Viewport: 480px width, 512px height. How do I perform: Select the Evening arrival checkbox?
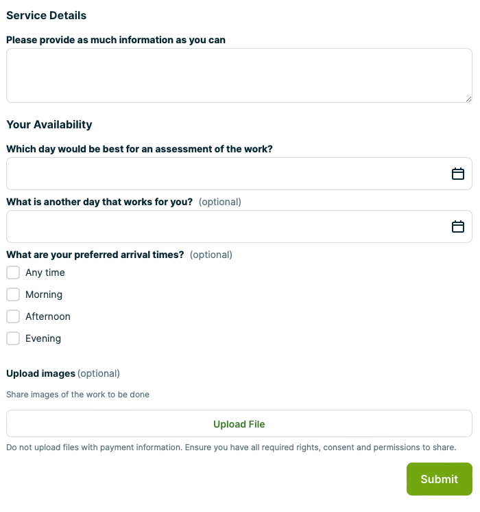coord(13,338)
